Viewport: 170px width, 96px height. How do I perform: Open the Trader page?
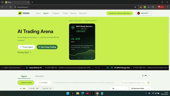tap(65, 13)
